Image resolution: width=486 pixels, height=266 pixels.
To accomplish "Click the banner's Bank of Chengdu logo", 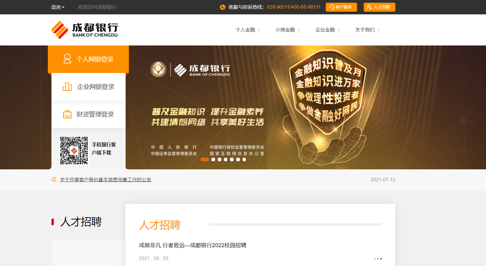I will coord(202,70).
